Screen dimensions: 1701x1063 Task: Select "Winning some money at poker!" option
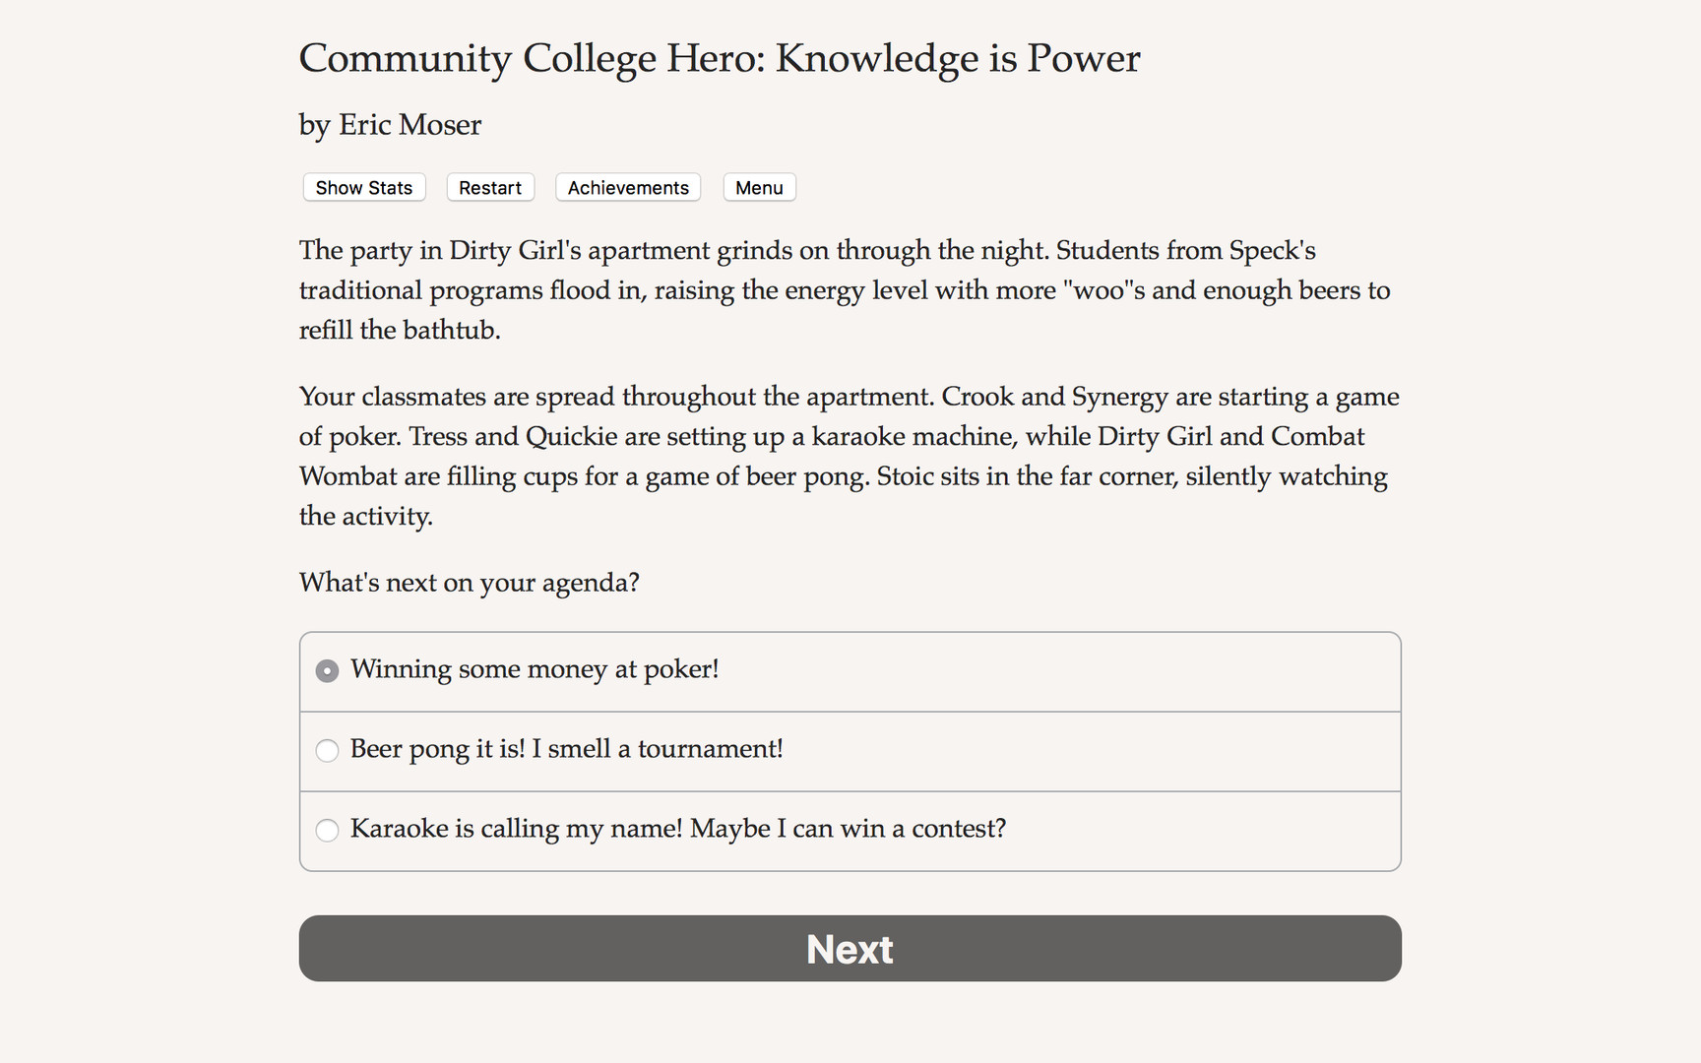point(535,670)
